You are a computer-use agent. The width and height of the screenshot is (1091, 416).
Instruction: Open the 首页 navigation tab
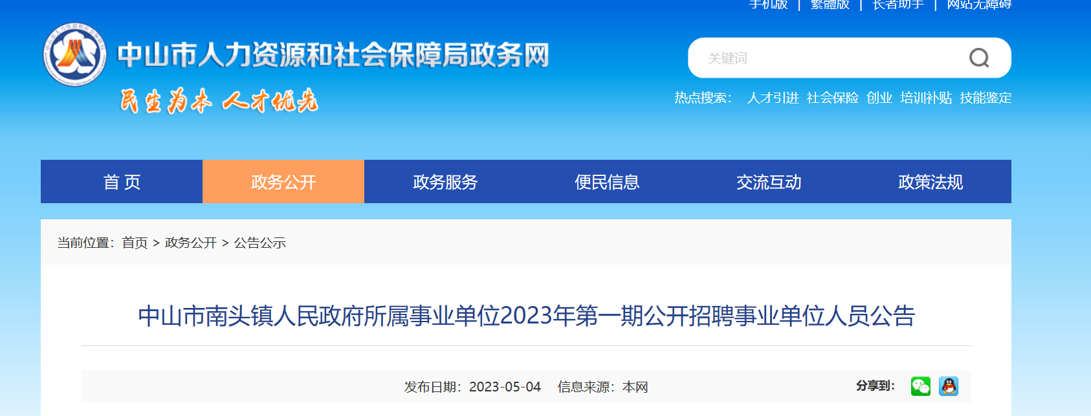122,182
